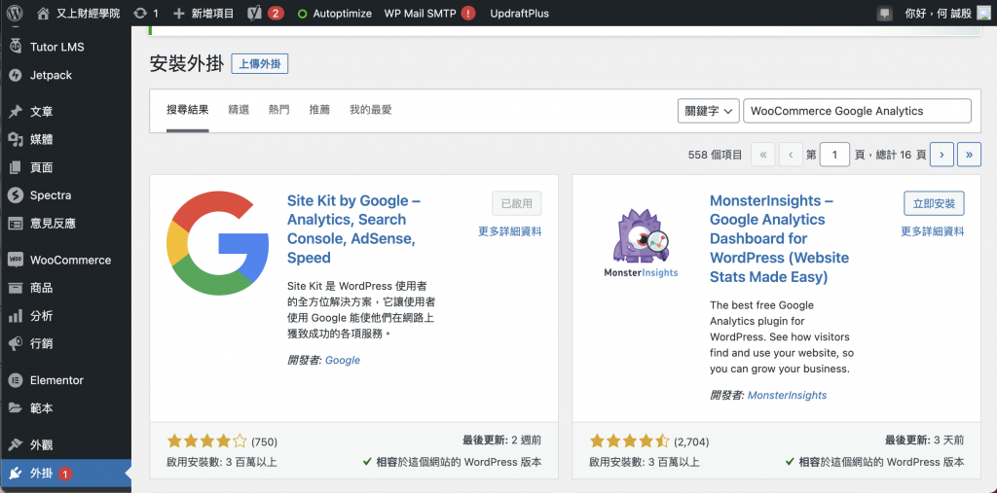997x493 pixels.
Task: Switch to the 熱門 popular tab
Action: [x=279, y=110]
